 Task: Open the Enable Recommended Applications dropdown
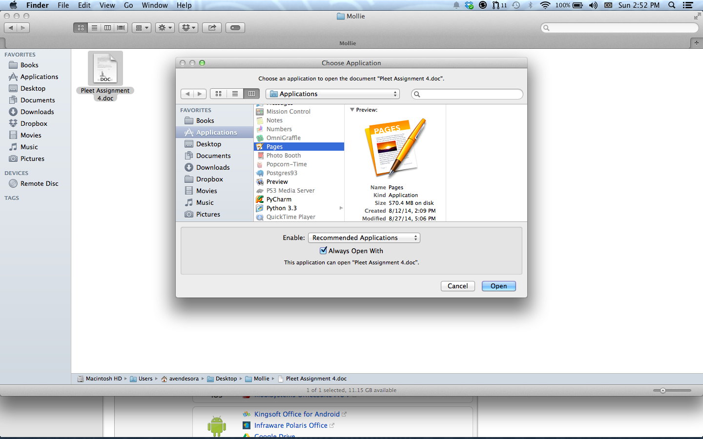[x=364, y=238]
